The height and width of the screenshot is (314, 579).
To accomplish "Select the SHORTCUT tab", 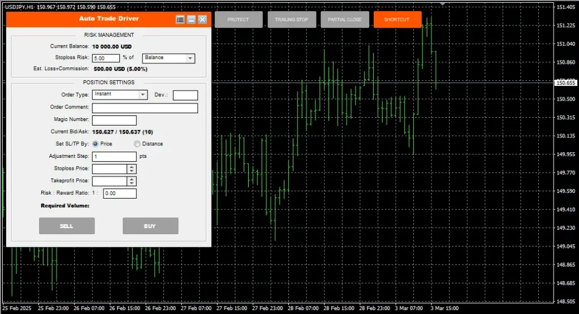I will coord(397,20).
